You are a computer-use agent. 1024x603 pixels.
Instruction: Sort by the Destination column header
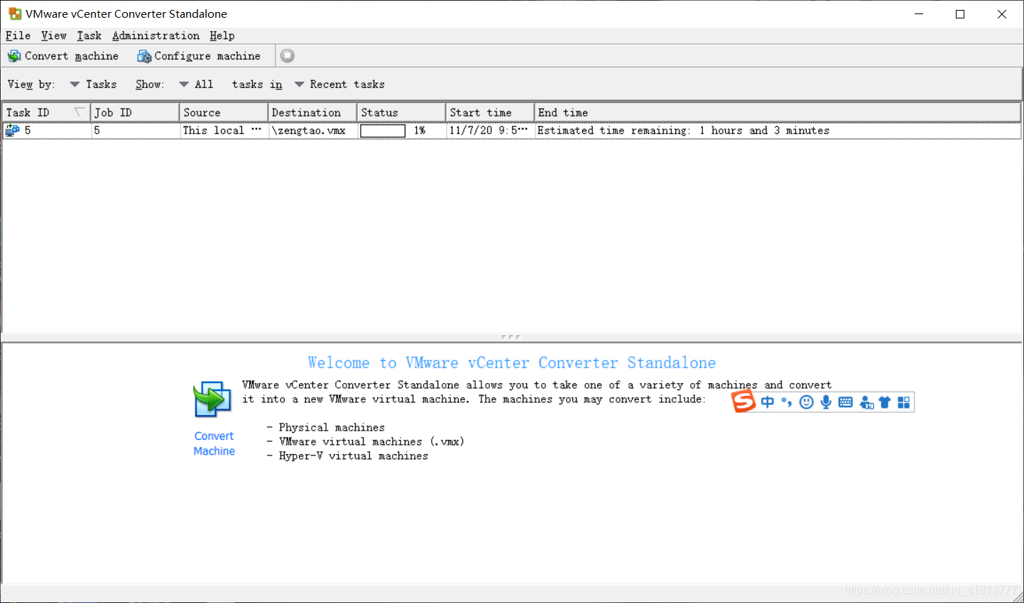coord(312,113)
